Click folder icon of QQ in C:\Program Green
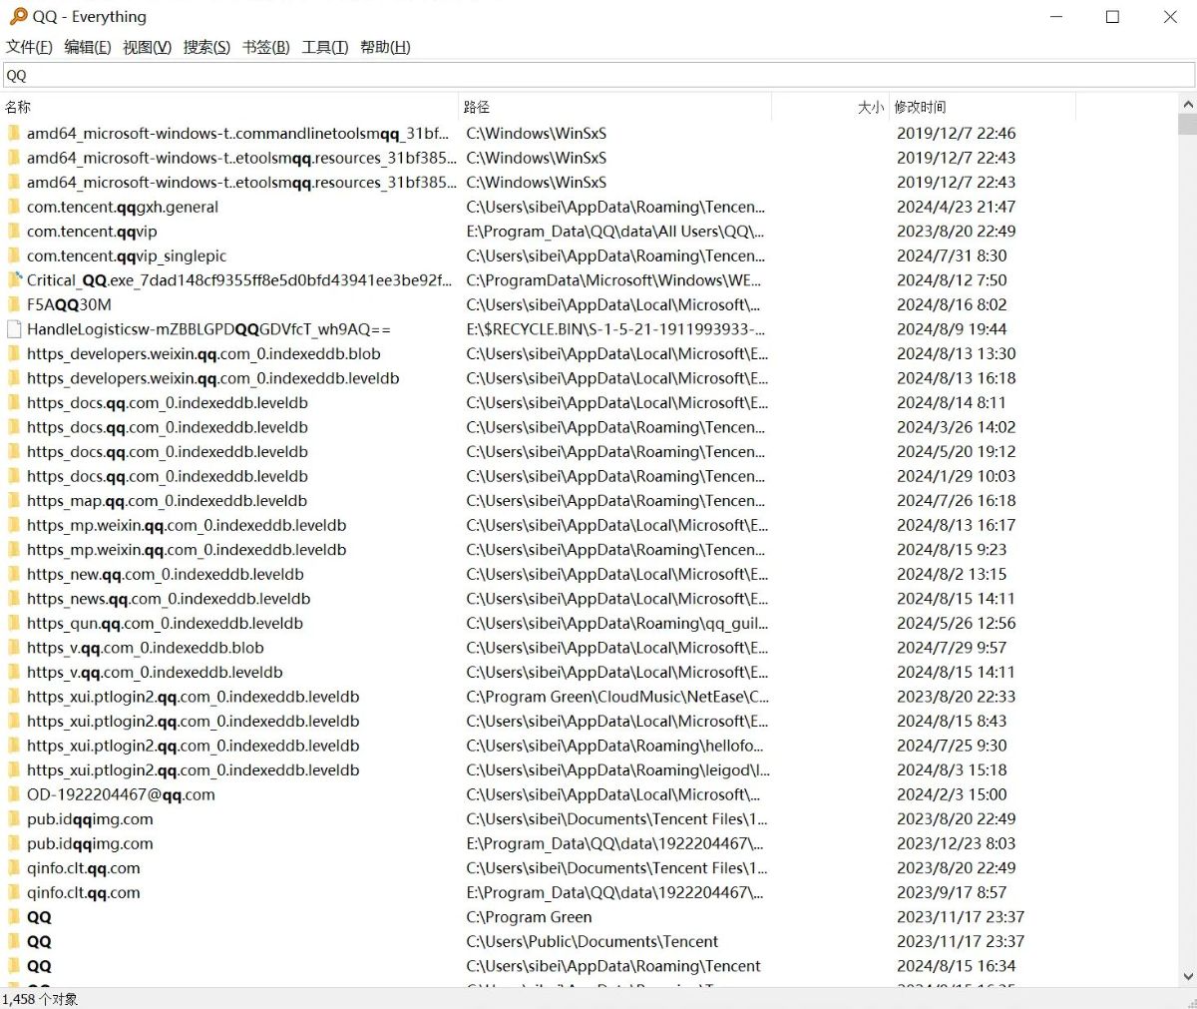Screen dimensions: 1197x1009 click(x=14, y=917)
